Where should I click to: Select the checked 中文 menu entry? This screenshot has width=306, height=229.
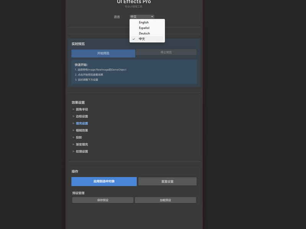(x=147, y=39)
